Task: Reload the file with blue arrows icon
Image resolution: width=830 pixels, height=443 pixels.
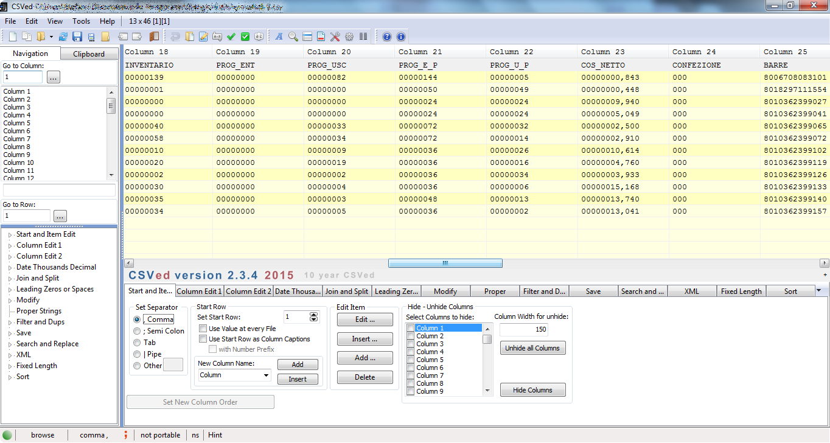Action: coord(63,37)
